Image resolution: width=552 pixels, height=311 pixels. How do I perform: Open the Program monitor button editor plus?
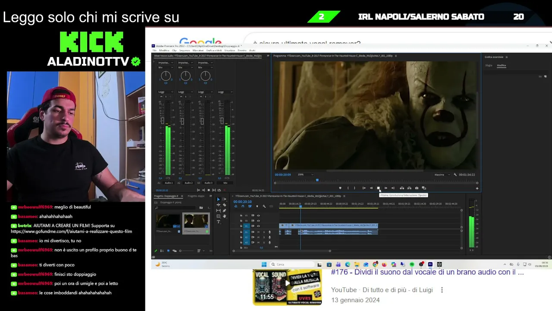click(477, 188)
